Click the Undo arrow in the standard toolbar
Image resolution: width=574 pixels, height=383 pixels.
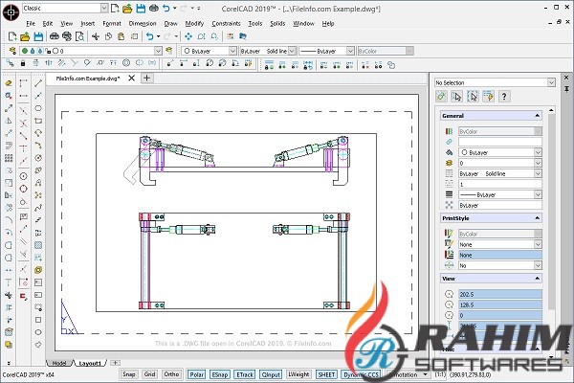coord(149,36)
